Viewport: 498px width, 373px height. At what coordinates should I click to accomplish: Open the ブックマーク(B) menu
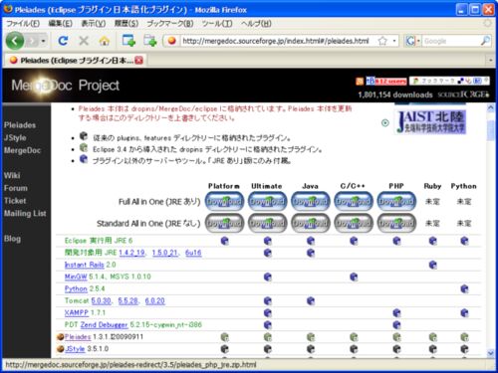169,24
